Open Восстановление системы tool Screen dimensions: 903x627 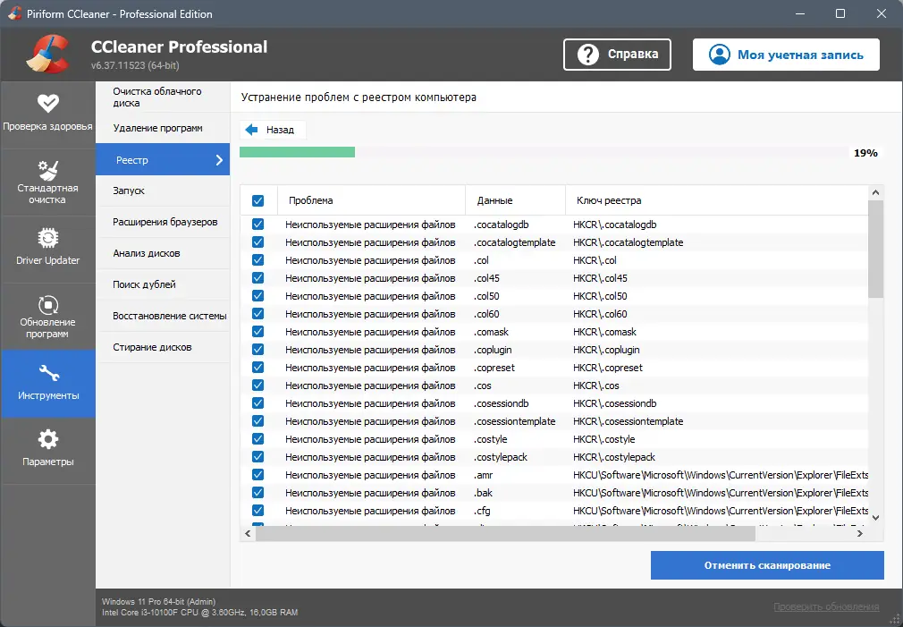pos(163,316)
